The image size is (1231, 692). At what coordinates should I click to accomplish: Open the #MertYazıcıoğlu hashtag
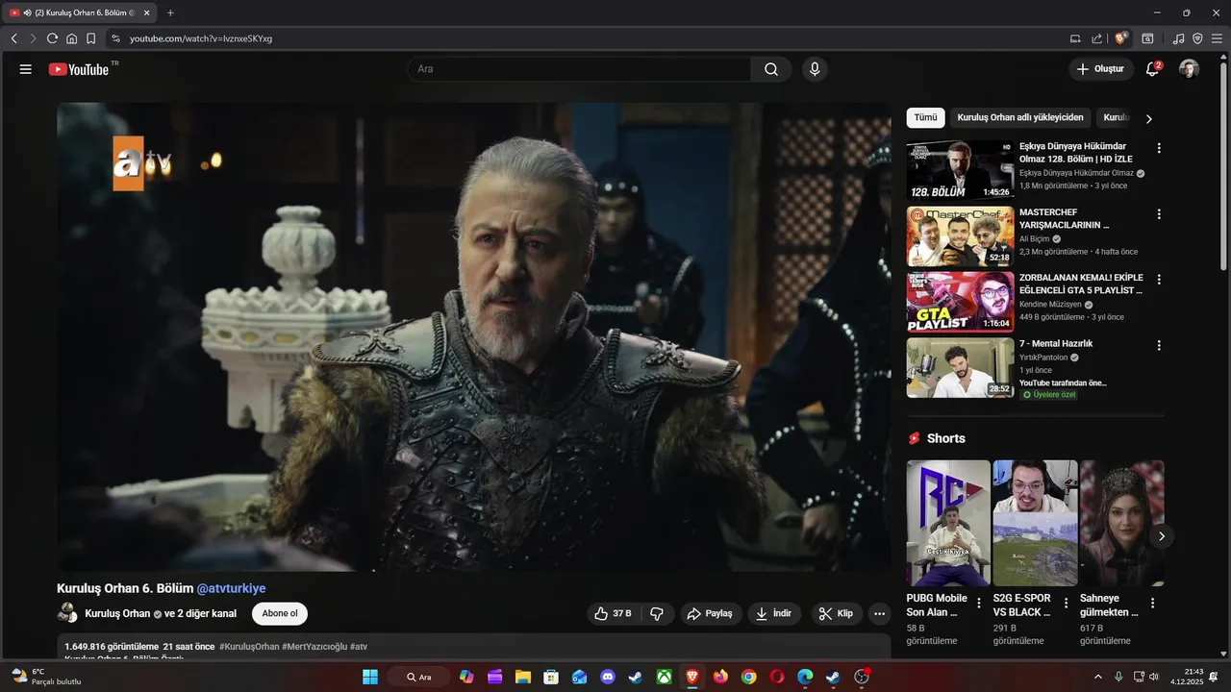pyautogui.click(x=314, y=647)
